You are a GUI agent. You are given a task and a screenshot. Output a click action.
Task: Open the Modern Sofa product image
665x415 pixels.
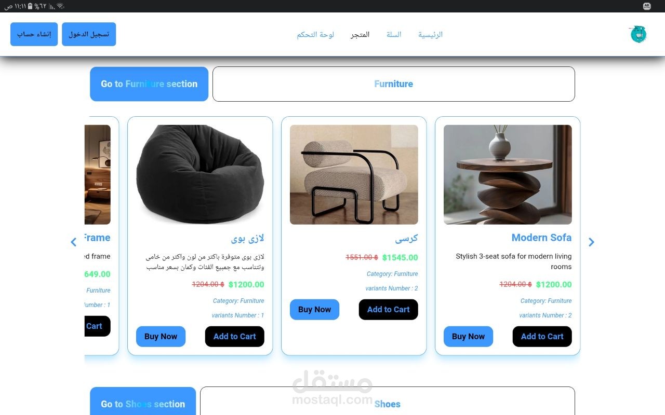[508, 174]
